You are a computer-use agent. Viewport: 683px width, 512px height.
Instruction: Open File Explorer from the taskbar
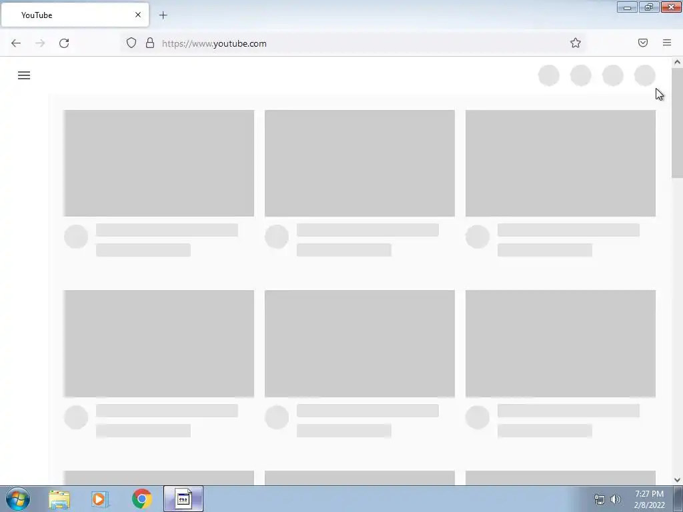(59, 499)
